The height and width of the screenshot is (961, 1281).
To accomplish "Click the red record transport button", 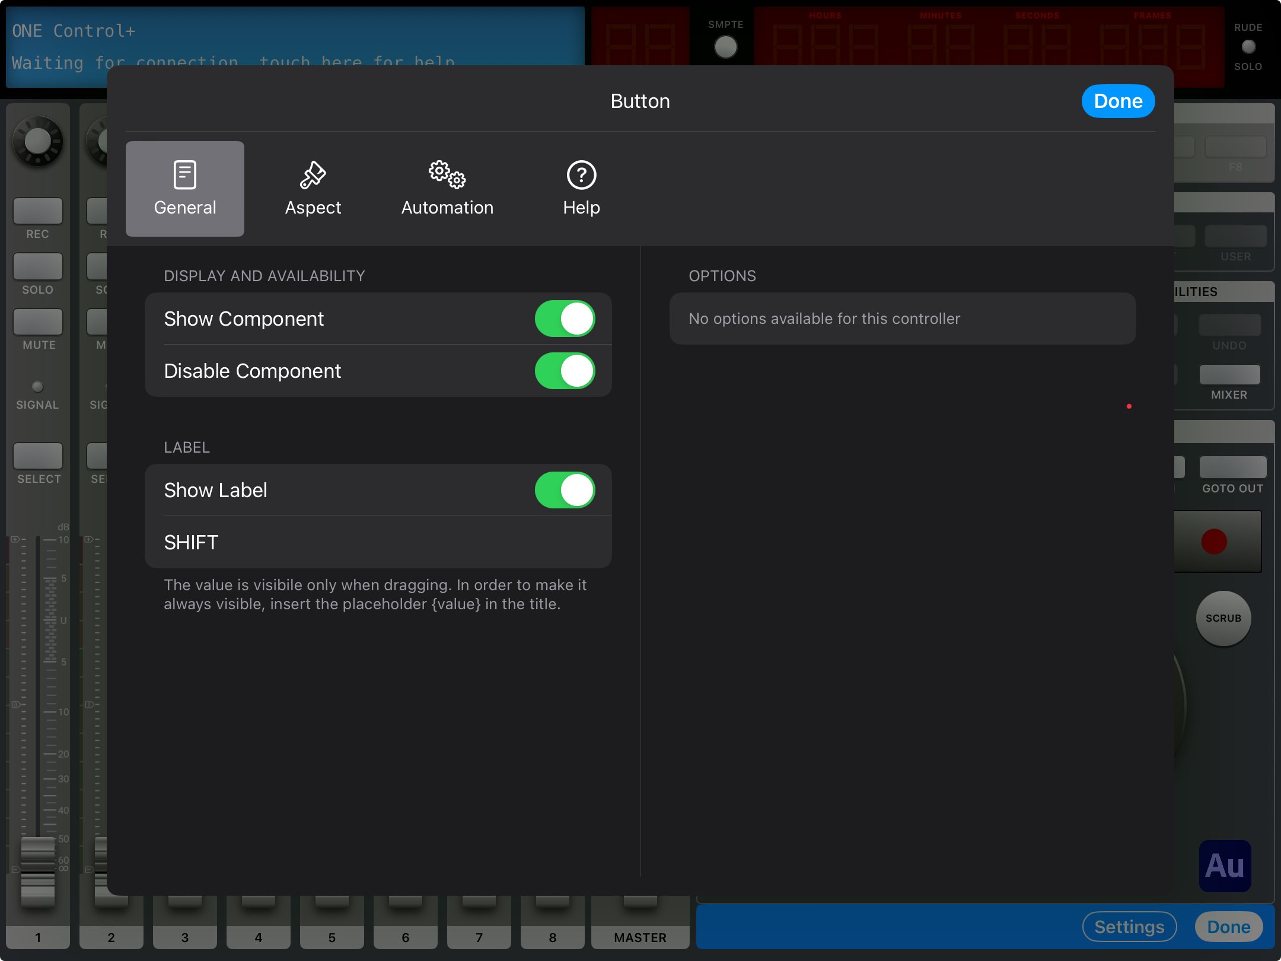I will pyautogui.click(x=1214, y=542).
